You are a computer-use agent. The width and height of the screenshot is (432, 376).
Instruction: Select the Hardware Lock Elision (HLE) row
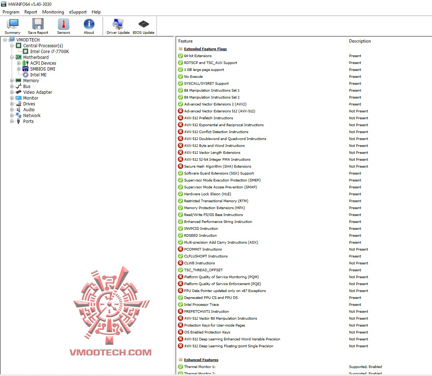(304, 194)
